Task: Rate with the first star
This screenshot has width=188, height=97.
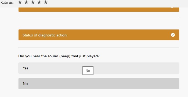Action: tap(20, 2)
